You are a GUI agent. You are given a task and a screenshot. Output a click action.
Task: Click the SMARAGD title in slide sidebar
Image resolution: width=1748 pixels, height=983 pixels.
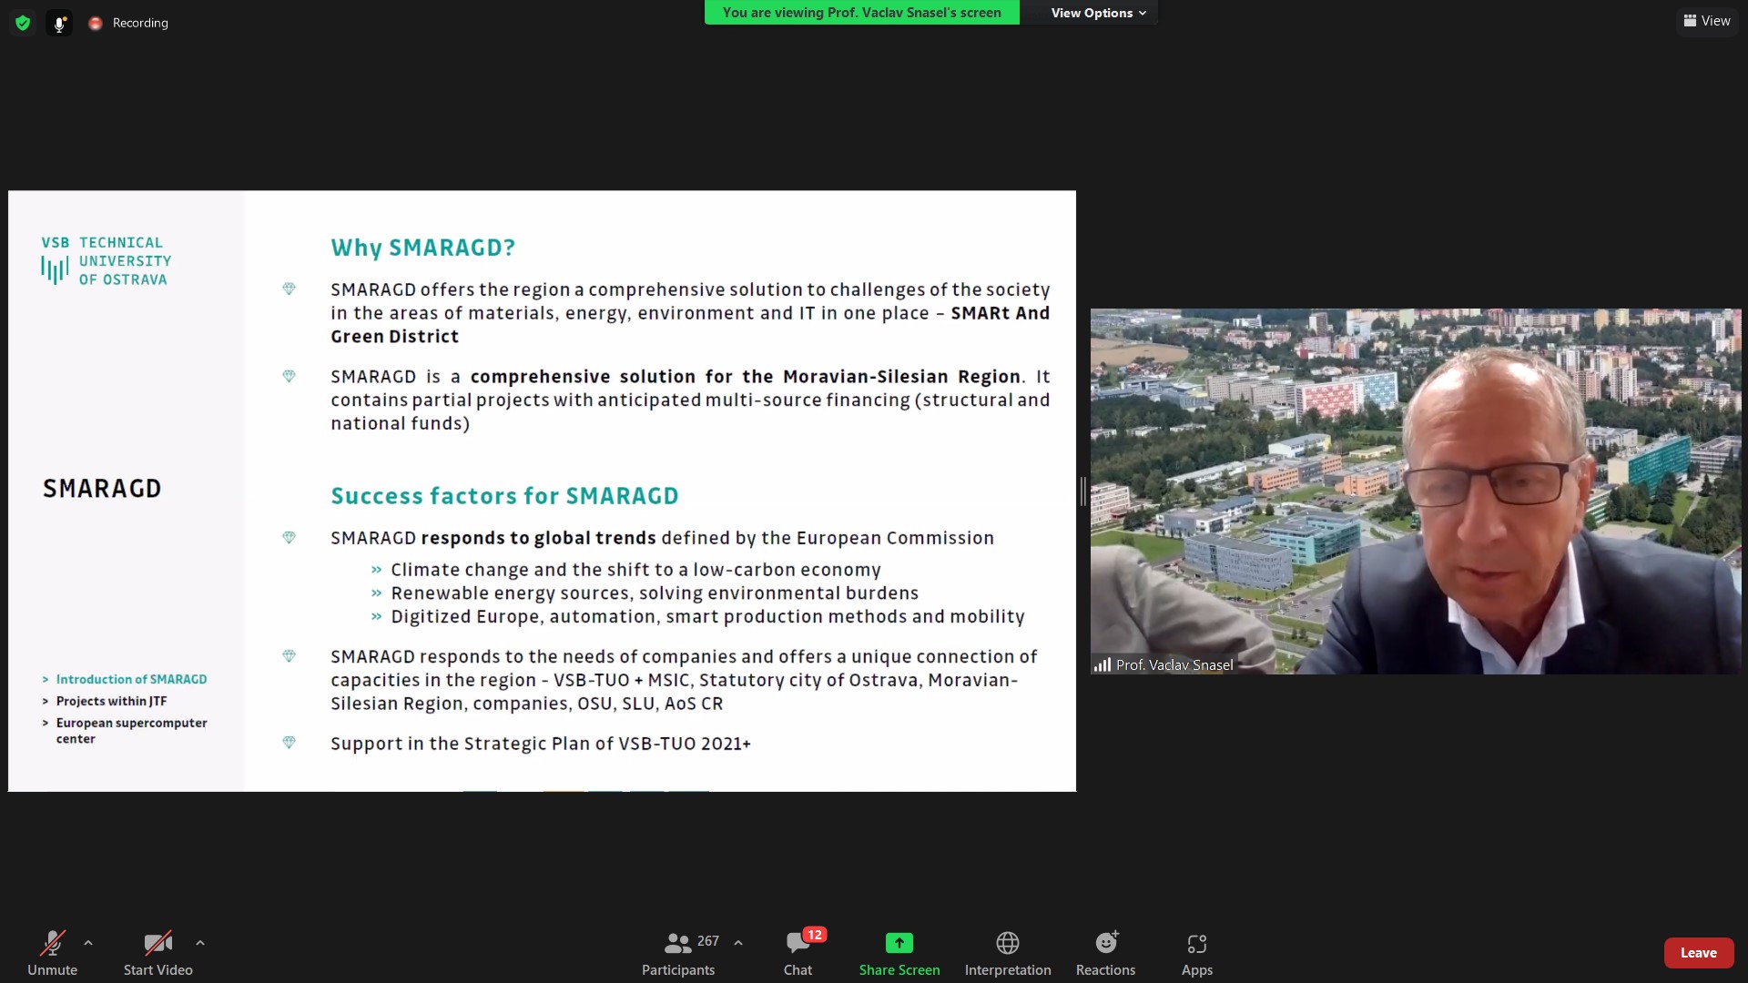[x=102, y=489]
